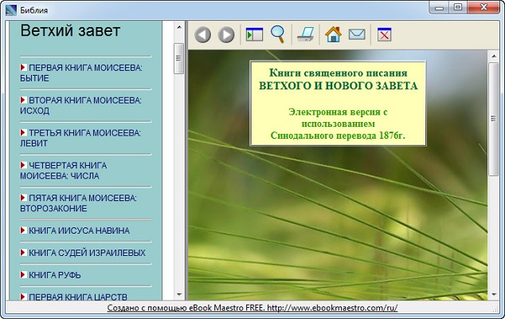Click main page scrollbar up arrow
The height and width of the screenshot is (319, 505).
coord(494,56)
